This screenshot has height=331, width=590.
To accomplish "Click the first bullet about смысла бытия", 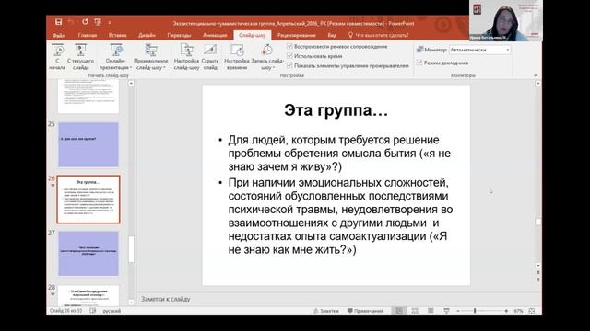I will (x=339, y=154).
